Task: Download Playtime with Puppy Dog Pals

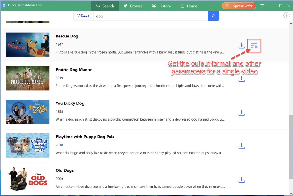Action: pyautogui.click(x=241, y=146)
